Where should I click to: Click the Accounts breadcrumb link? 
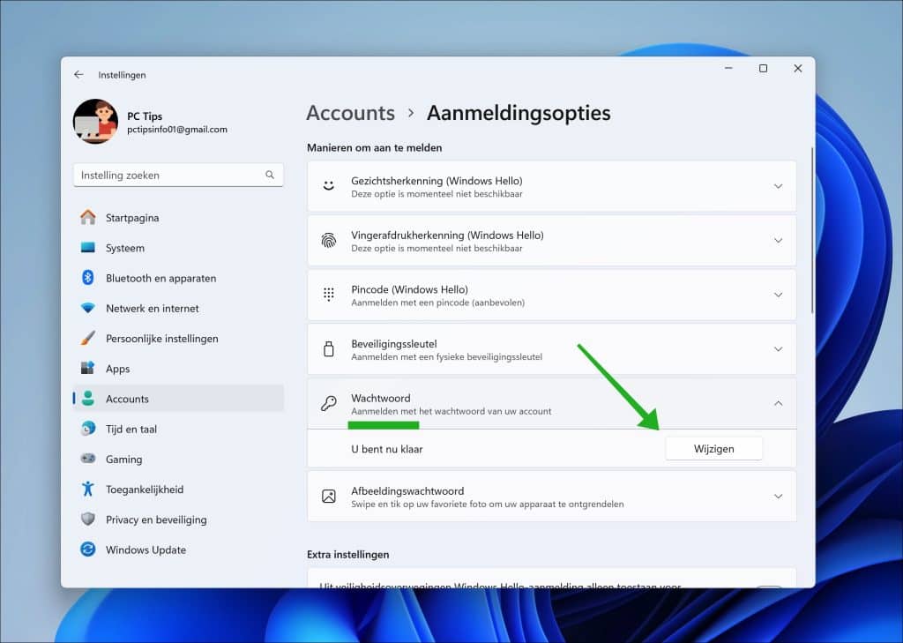tap(350, 113)
